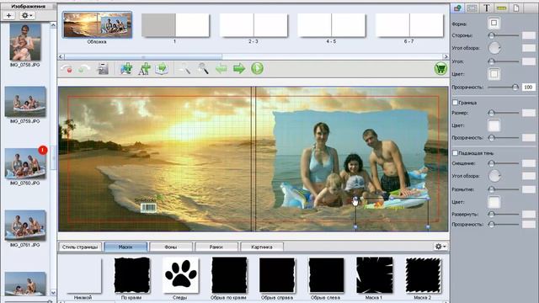Select image IMG_0759.JPG in the list
539x303 pixels.
(25, 101)
